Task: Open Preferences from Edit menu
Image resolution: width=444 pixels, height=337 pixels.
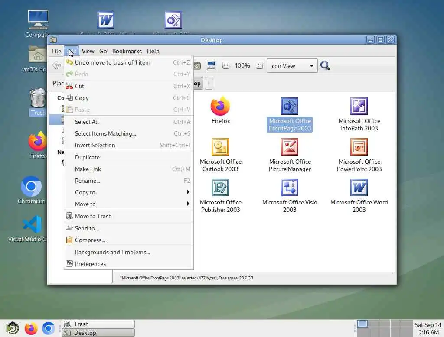Action: coord(129,264)
